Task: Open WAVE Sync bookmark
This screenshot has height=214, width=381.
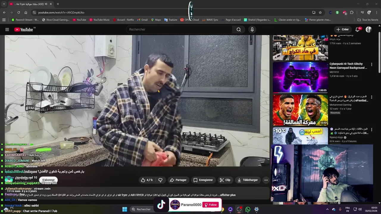Action: click(210, 20)
